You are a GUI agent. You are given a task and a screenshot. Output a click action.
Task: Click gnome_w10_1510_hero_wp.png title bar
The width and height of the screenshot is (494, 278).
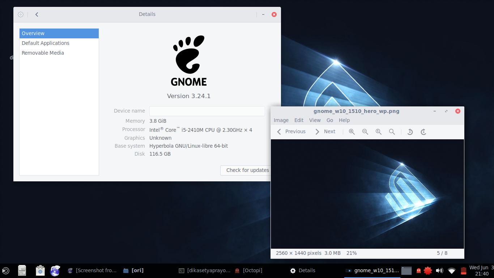click(x=356, y=111)
